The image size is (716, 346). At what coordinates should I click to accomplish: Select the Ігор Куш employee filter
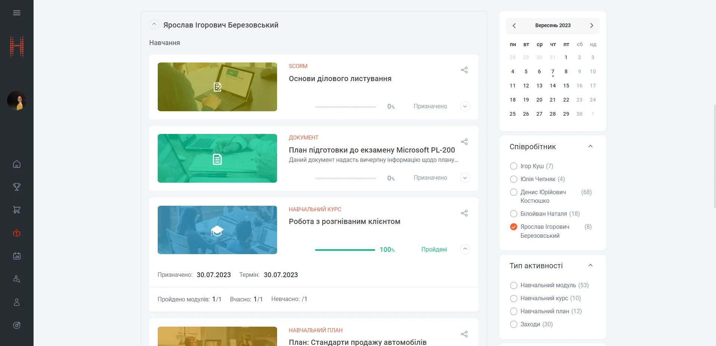tap(514, 166)
